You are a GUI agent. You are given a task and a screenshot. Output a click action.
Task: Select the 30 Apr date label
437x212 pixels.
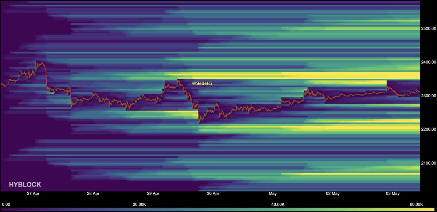(x=213, y=194)
